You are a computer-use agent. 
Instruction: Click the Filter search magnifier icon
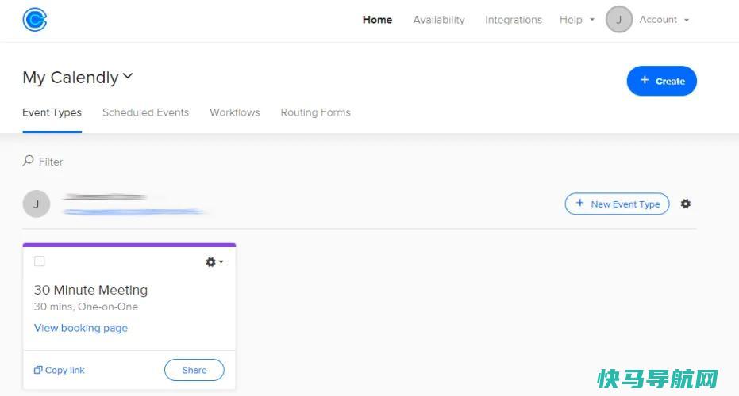coord(29,161)
